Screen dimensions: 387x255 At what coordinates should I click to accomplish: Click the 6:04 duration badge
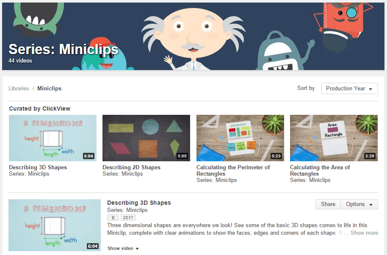pyautogui.click(x=89, y=156)
